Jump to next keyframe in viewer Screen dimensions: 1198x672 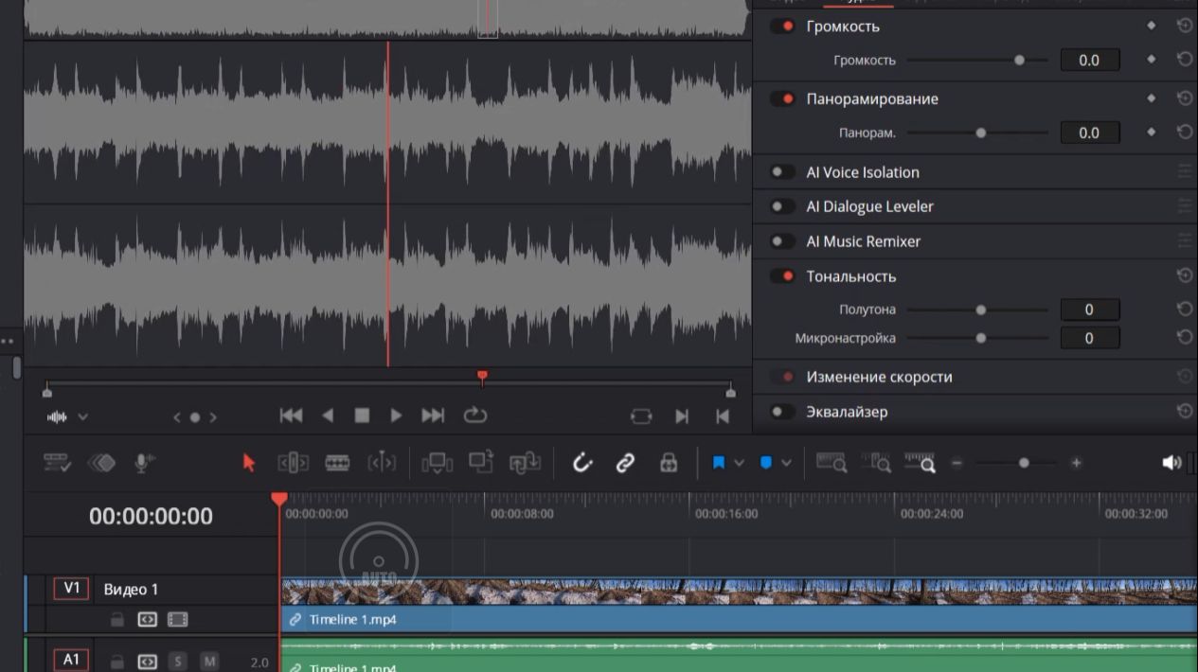tap(213, 416)
